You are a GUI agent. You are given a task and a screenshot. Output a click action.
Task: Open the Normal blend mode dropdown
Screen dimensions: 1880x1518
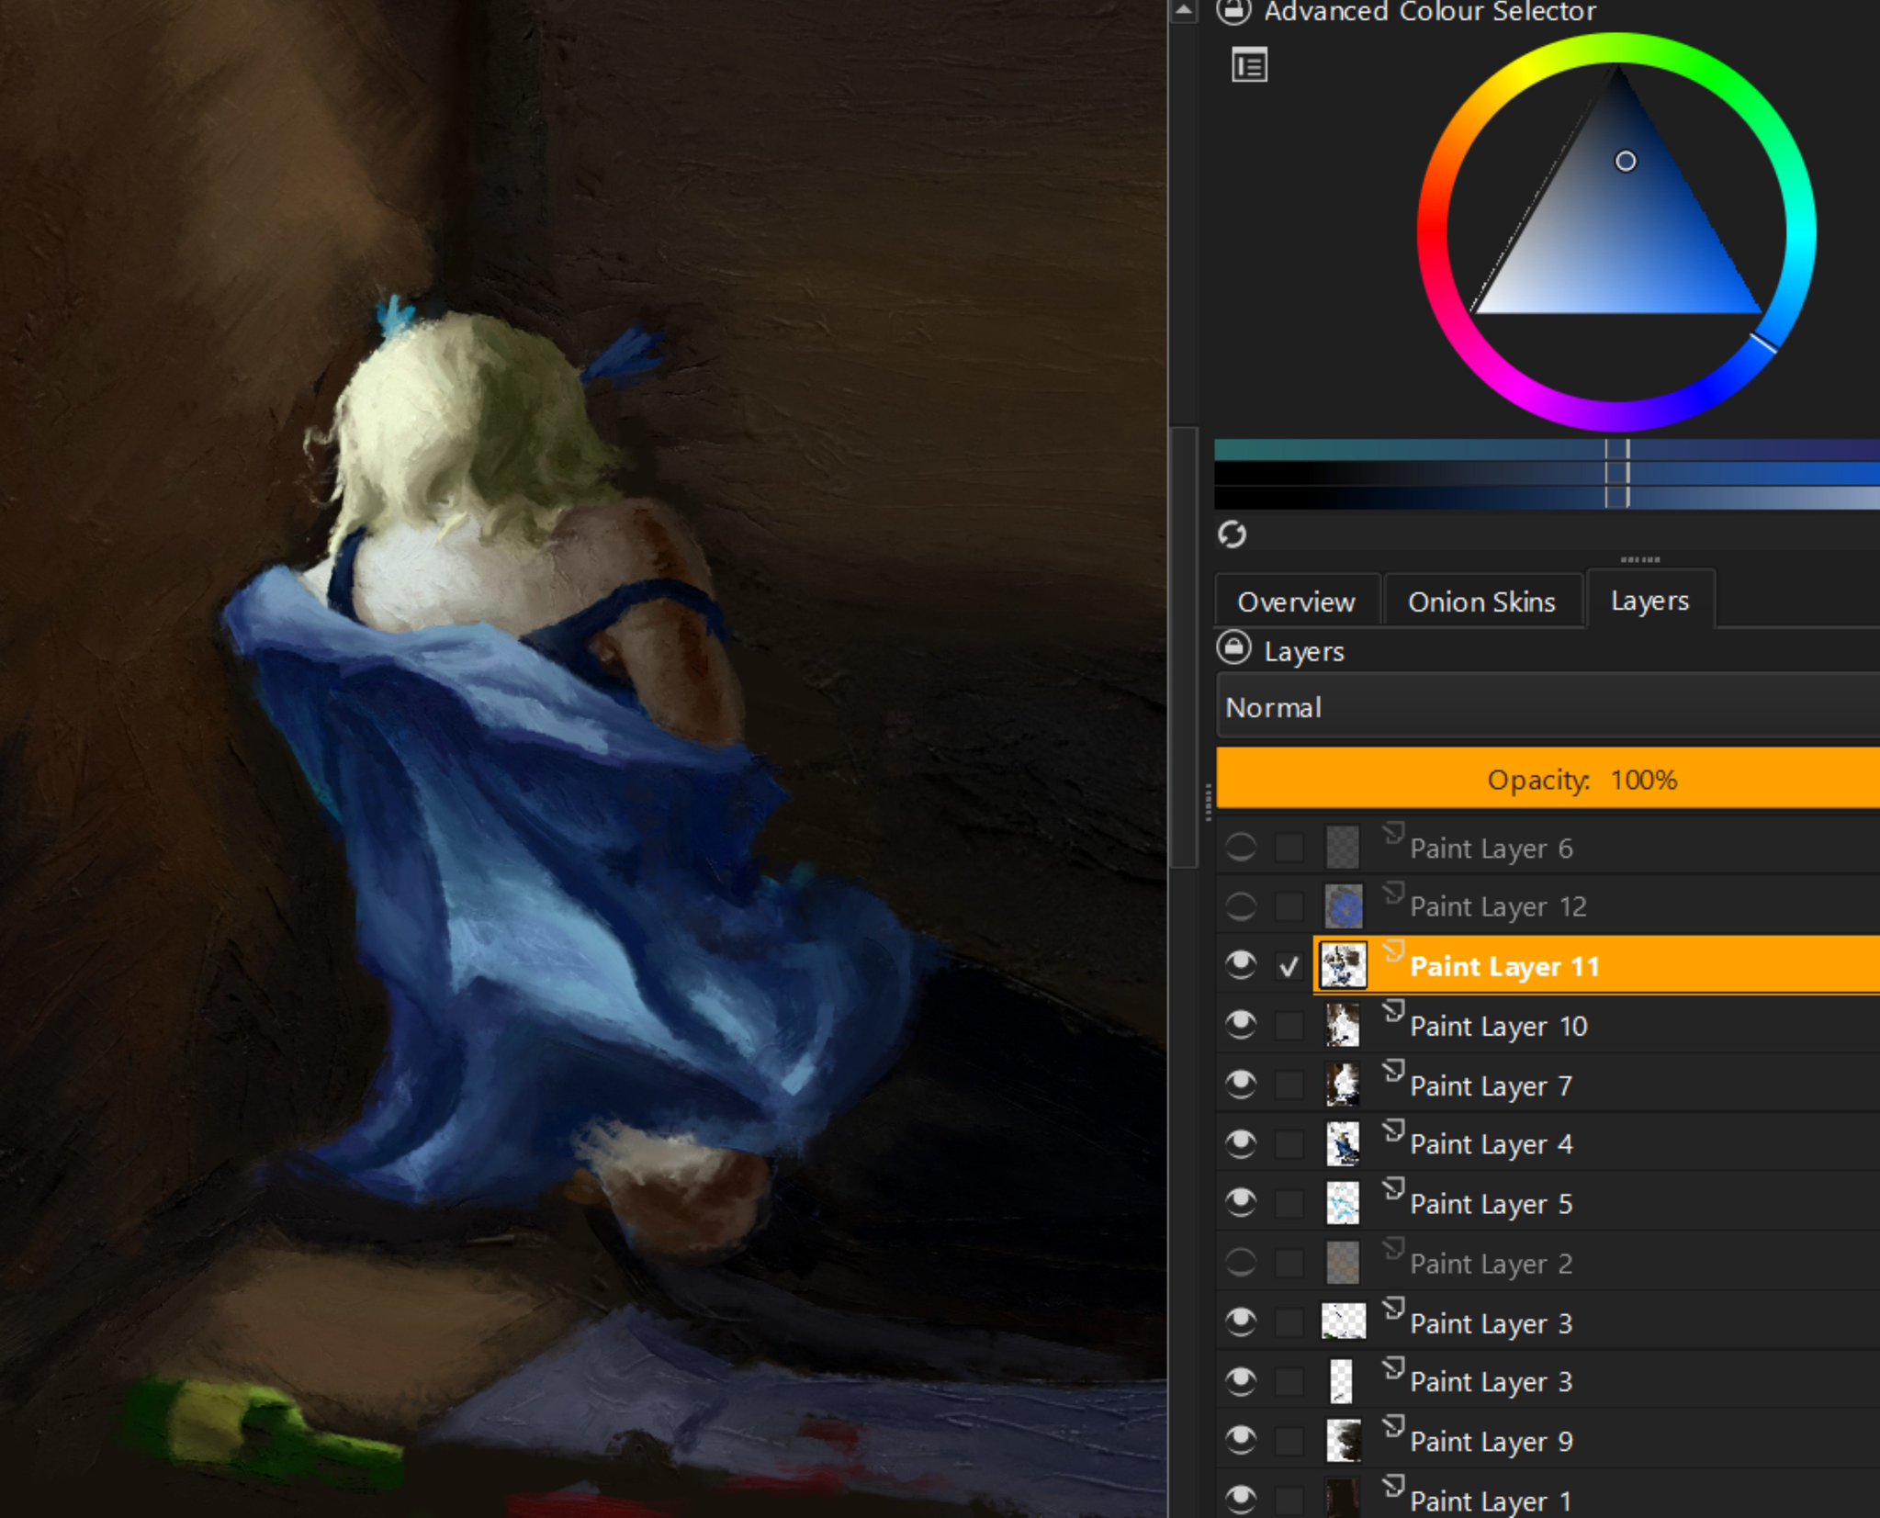coord(1548,707)
